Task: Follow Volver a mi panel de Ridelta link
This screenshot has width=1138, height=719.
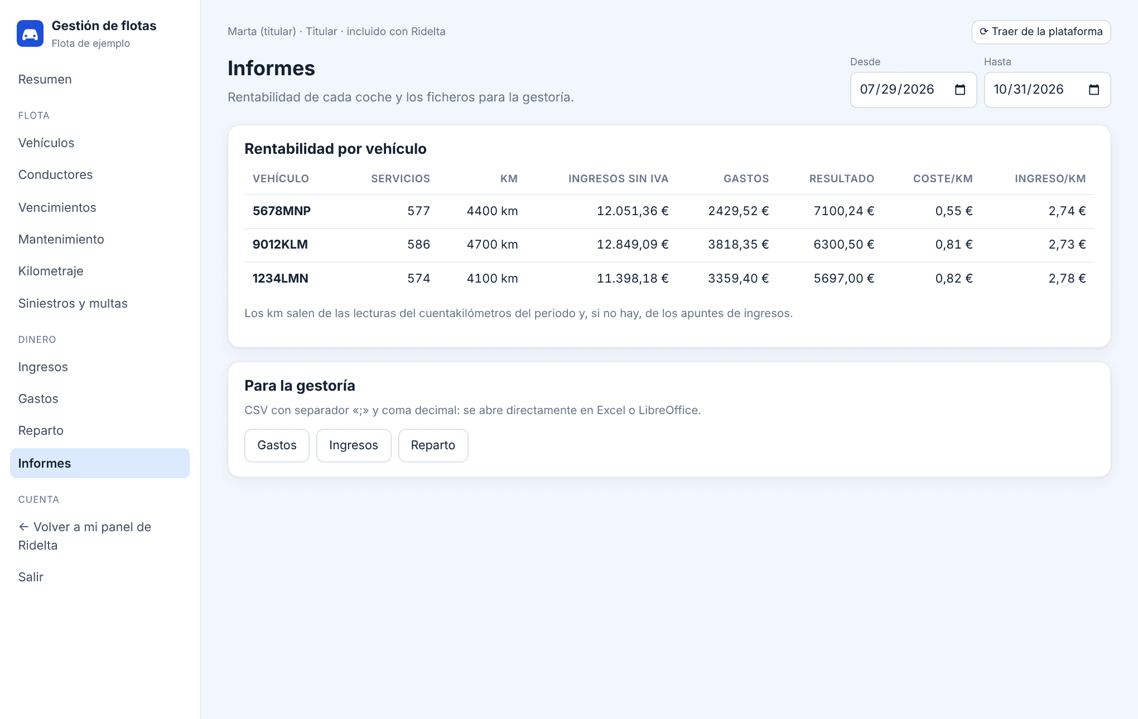Action: pyautogui.click(x=100, y=536)
